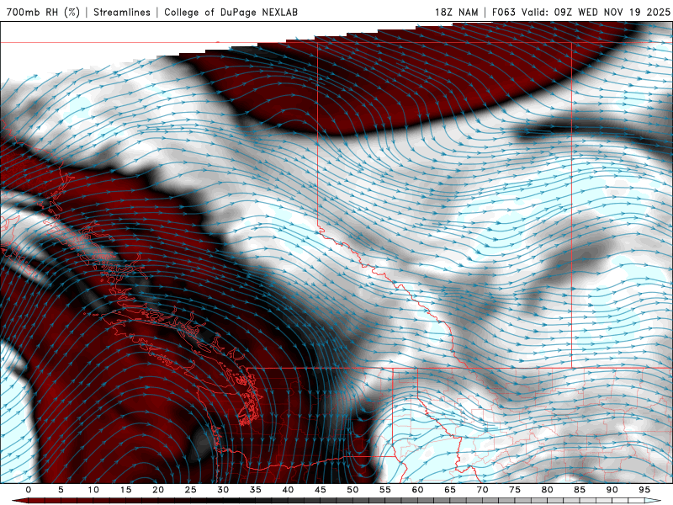This screenshot has height=505, width=673.
Task: Click the 30 value on the legend
Action: click(223, 490)
